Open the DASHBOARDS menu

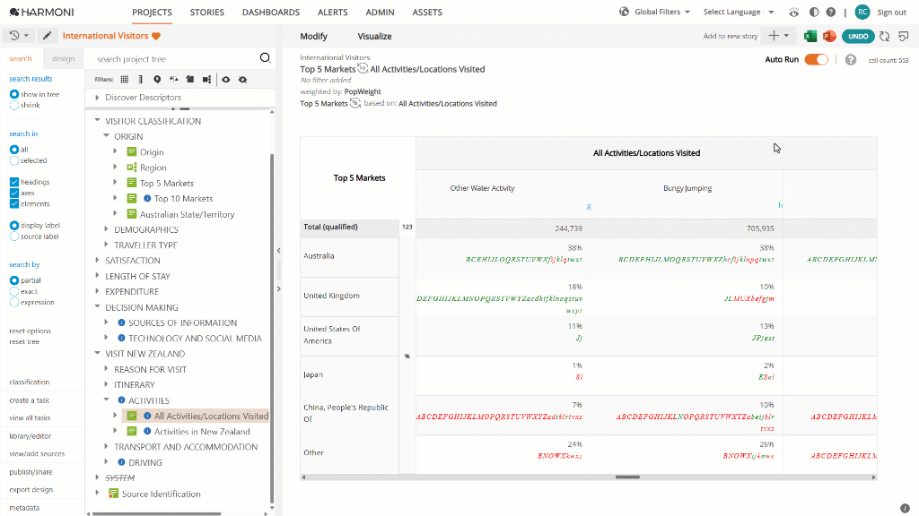271,13
